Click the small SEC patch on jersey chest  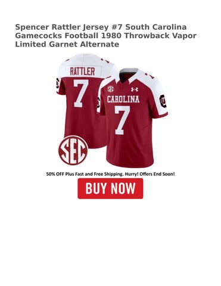coord(111,89)
